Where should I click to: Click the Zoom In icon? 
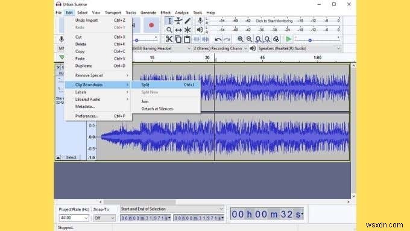pyautogui.click(x=241, y=39)
